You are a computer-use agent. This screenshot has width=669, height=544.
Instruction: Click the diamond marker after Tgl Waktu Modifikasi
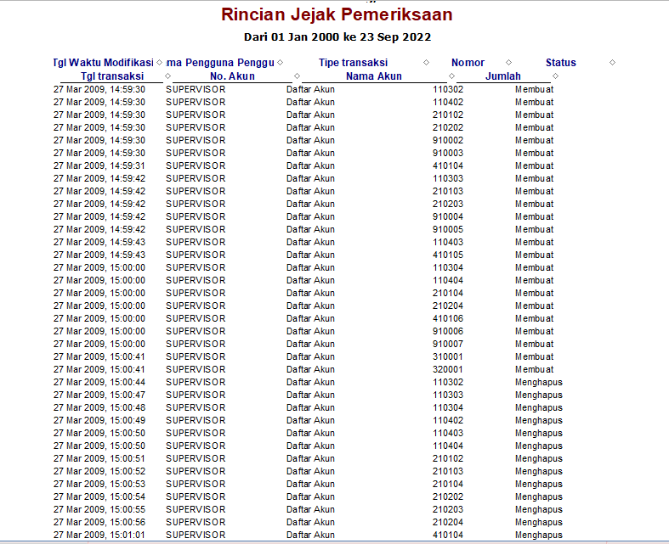[x=159, y=63]
